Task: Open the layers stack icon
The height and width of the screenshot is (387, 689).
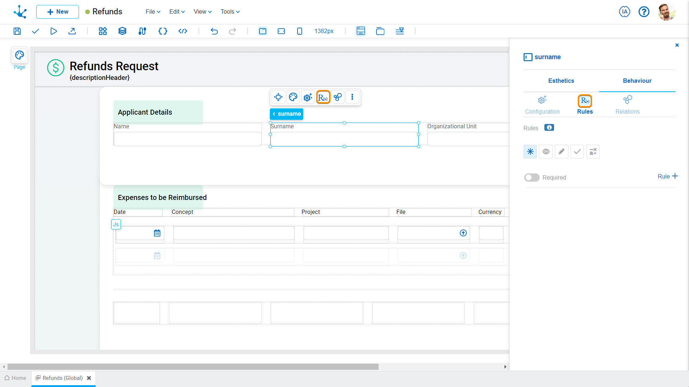Action: click(x=122, y=31)
